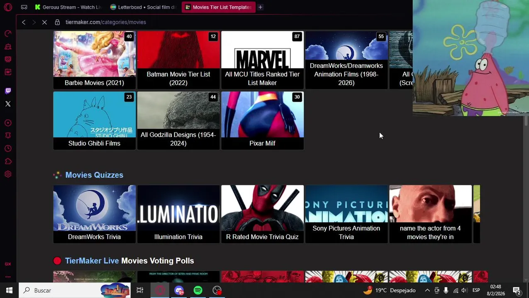529x298 pixels.
Task: Click the Movies Quizzes heading link
Action: (x=94, y=175)
